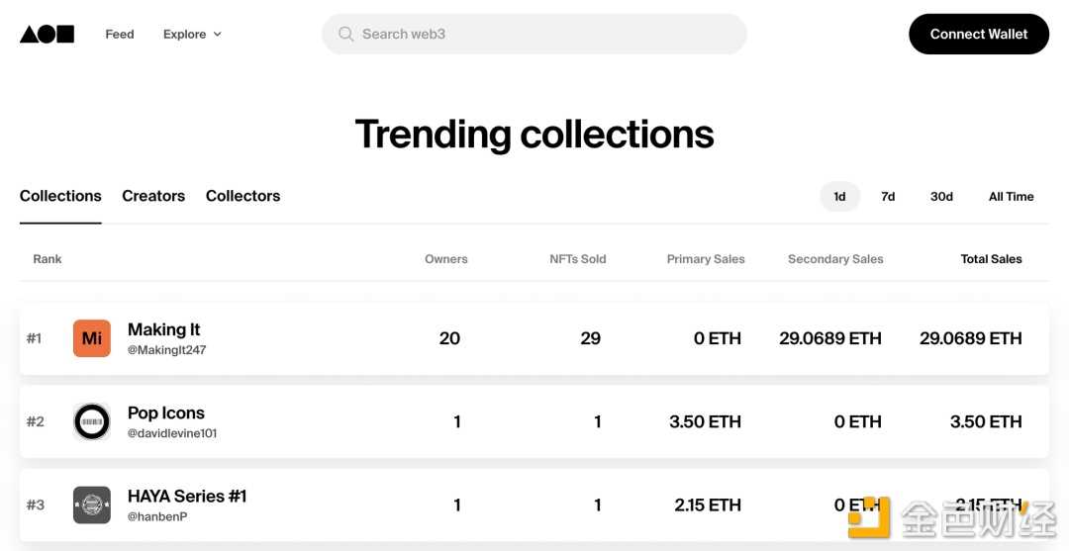Select the 1d time range filter
The height and width of the screenshot is (551, 1069).
click(839, 196)
